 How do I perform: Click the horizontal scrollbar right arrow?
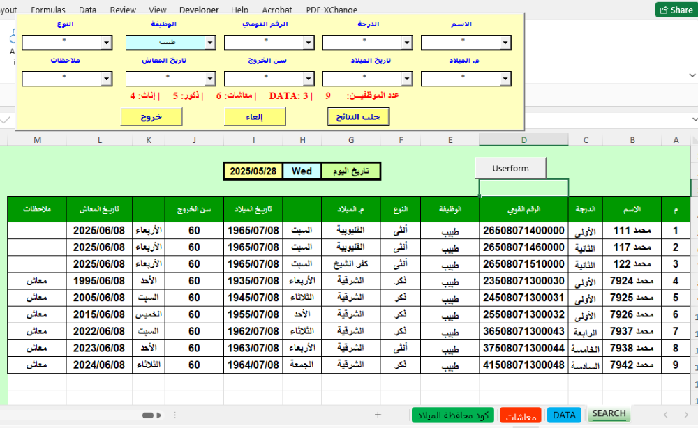[159, 415]
